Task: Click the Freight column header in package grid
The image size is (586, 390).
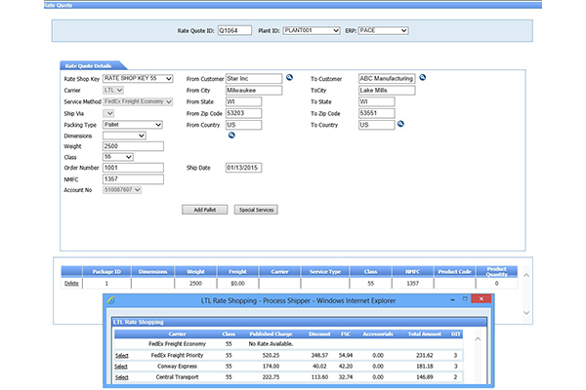Action: click(x=237, y=272)
